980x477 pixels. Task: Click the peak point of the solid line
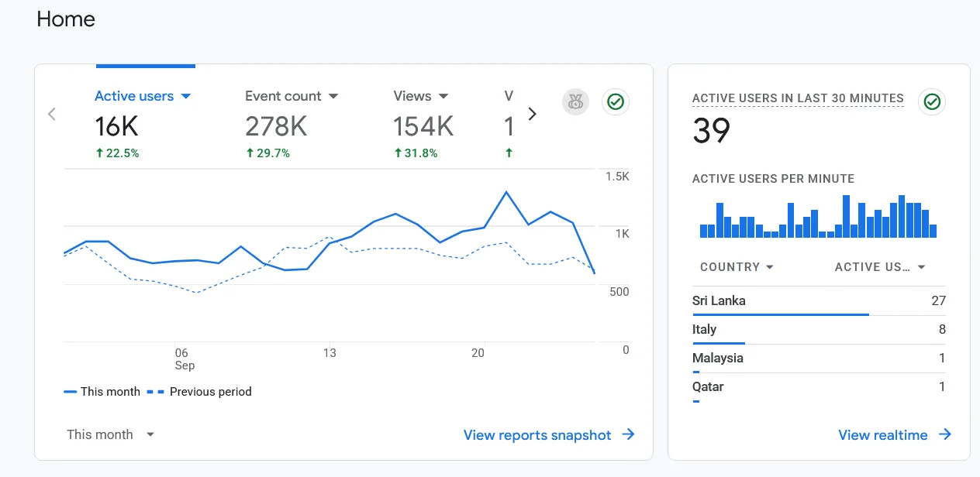click(x=506, y=191)
